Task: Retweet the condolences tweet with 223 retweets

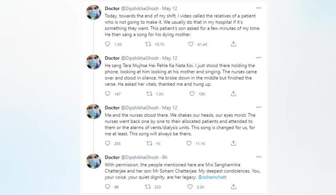Action: click(148, 187)
